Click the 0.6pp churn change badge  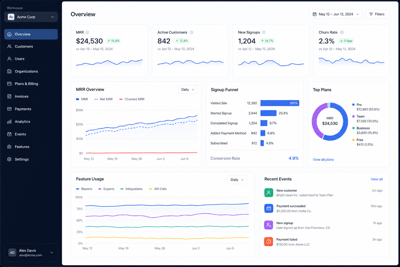(x=346, y=41)
